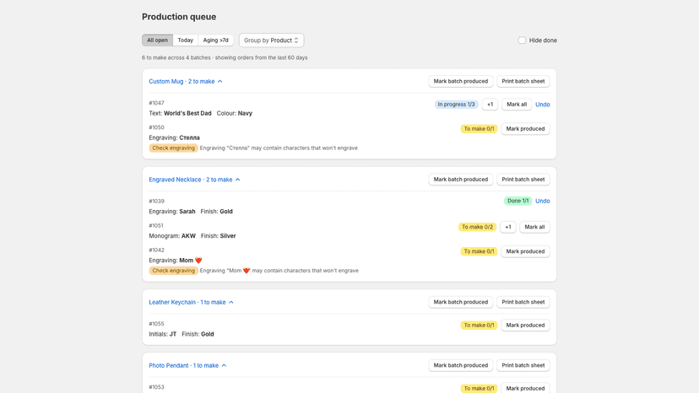Viewport: 699px width, 393px height.
Task: Mark Engraved Necklace batch produced
Action: pyautogui.click(x=460, y=179)
